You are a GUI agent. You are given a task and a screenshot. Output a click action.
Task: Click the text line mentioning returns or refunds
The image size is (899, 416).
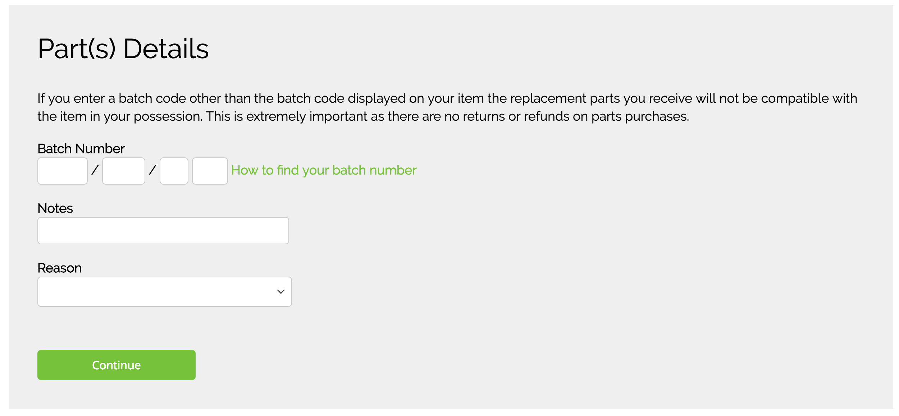pyautogui.click(x=363, y=116)
